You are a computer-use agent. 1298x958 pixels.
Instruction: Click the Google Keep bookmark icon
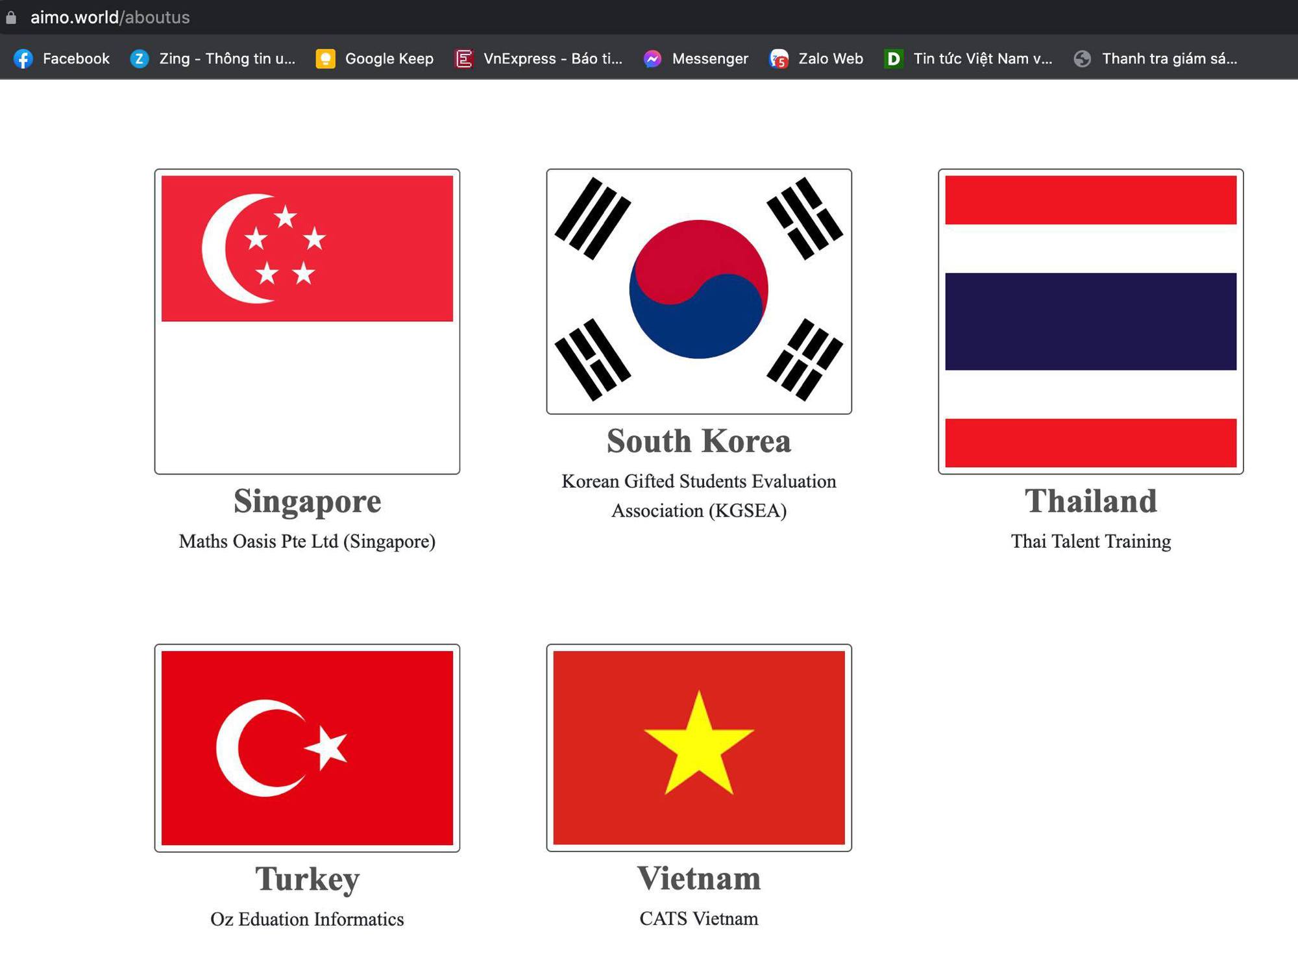[325, 59]
